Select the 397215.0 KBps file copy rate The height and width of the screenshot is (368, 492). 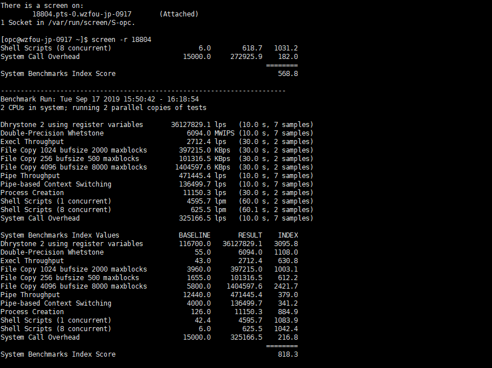tap(204, 150)
